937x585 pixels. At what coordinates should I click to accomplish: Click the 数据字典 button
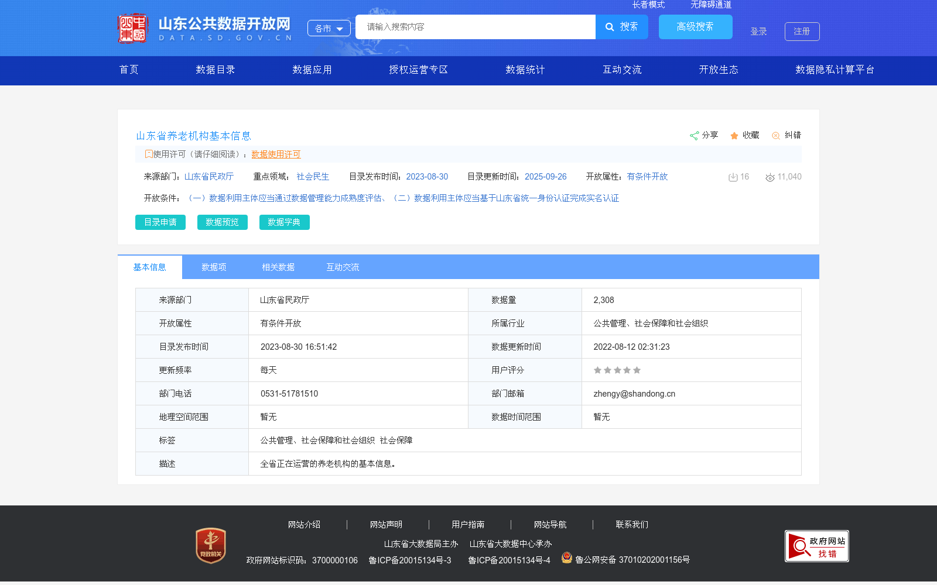coord(285,222)
